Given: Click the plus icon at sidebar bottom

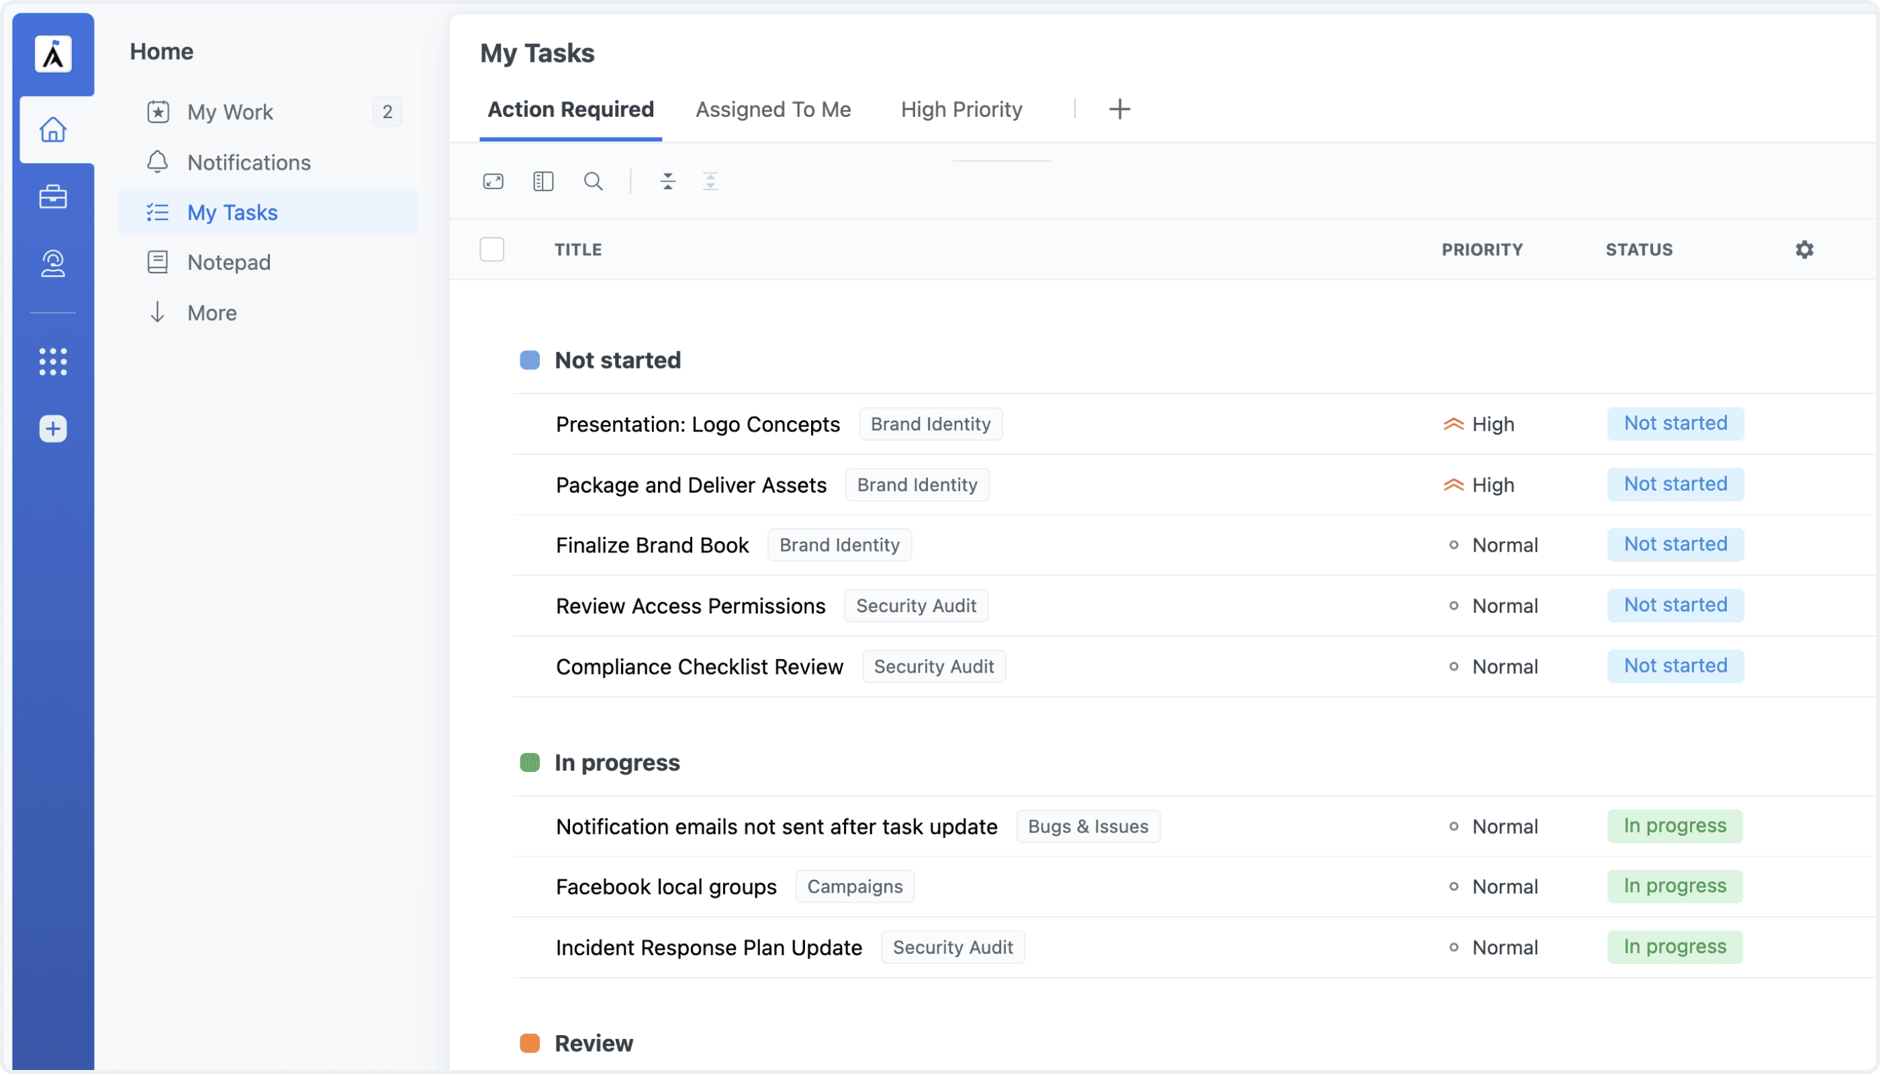Looking at the screenshot, I should pos(53,428).
